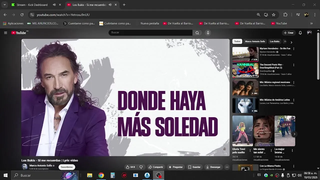Viewport: 320px width, 180px height.
Task: Open the Chrome profile avatar
Action: click(306, 15)
